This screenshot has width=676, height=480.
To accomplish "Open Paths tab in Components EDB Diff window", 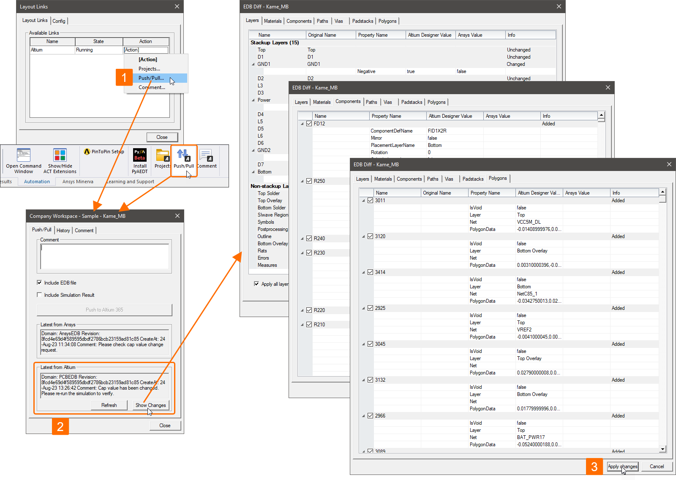I will click(x=371, y=102).
